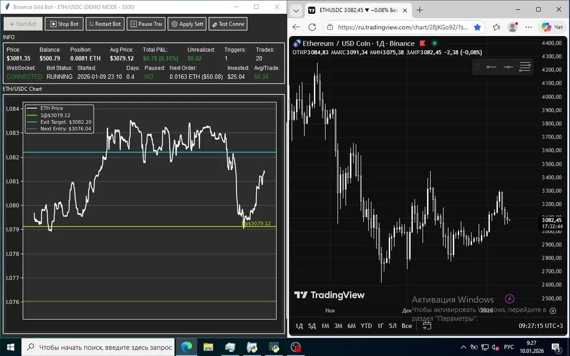
Task: Test connection in the grid bot
Action: [x=228, y=24]
